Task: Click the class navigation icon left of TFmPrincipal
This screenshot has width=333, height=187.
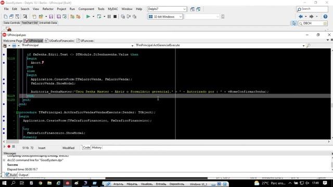Action: click(x=5, y=46)
